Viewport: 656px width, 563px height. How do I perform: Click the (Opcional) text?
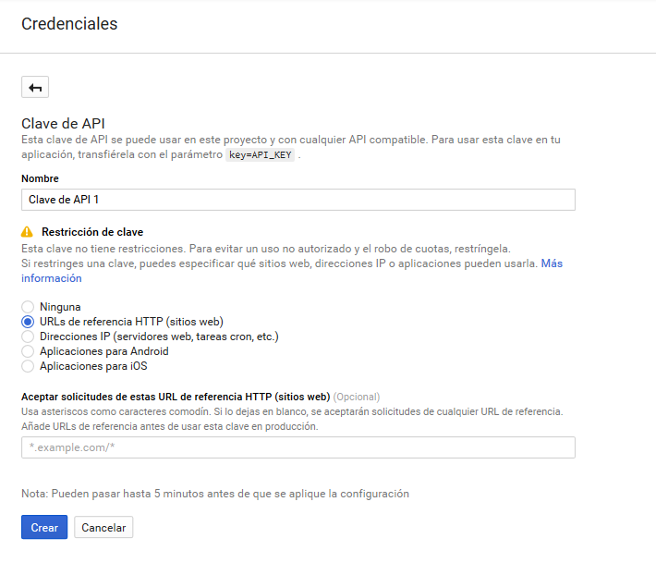click(x=357, y=397)
